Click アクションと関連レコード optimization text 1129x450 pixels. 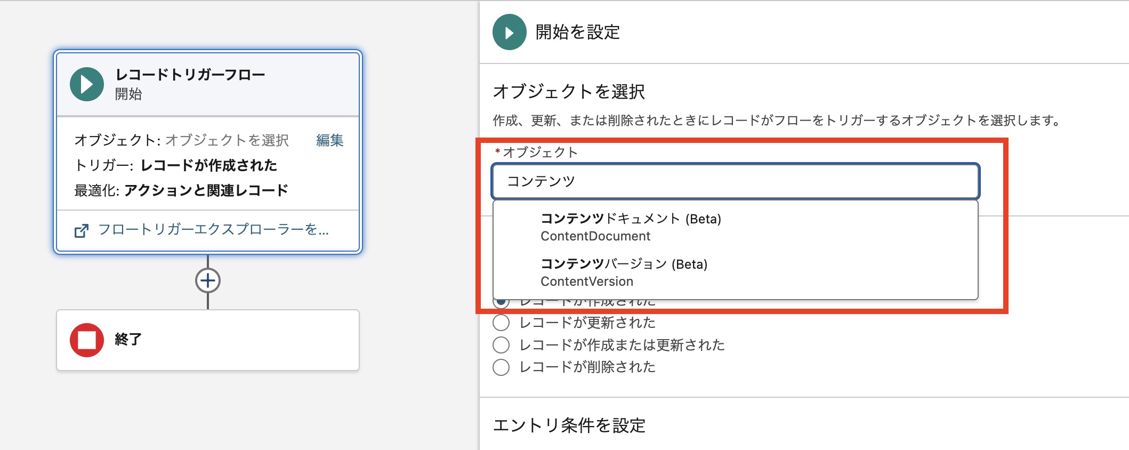[206, 190]
